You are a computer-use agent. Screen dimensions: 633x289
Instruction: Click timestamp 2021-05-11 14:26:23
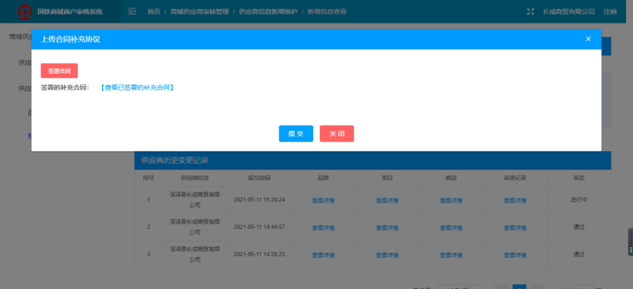[259, 255]
